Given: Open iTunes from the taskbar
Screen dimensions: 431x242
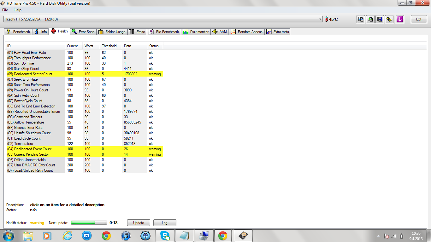Looking at the screenshot, I should click(126, 235).
